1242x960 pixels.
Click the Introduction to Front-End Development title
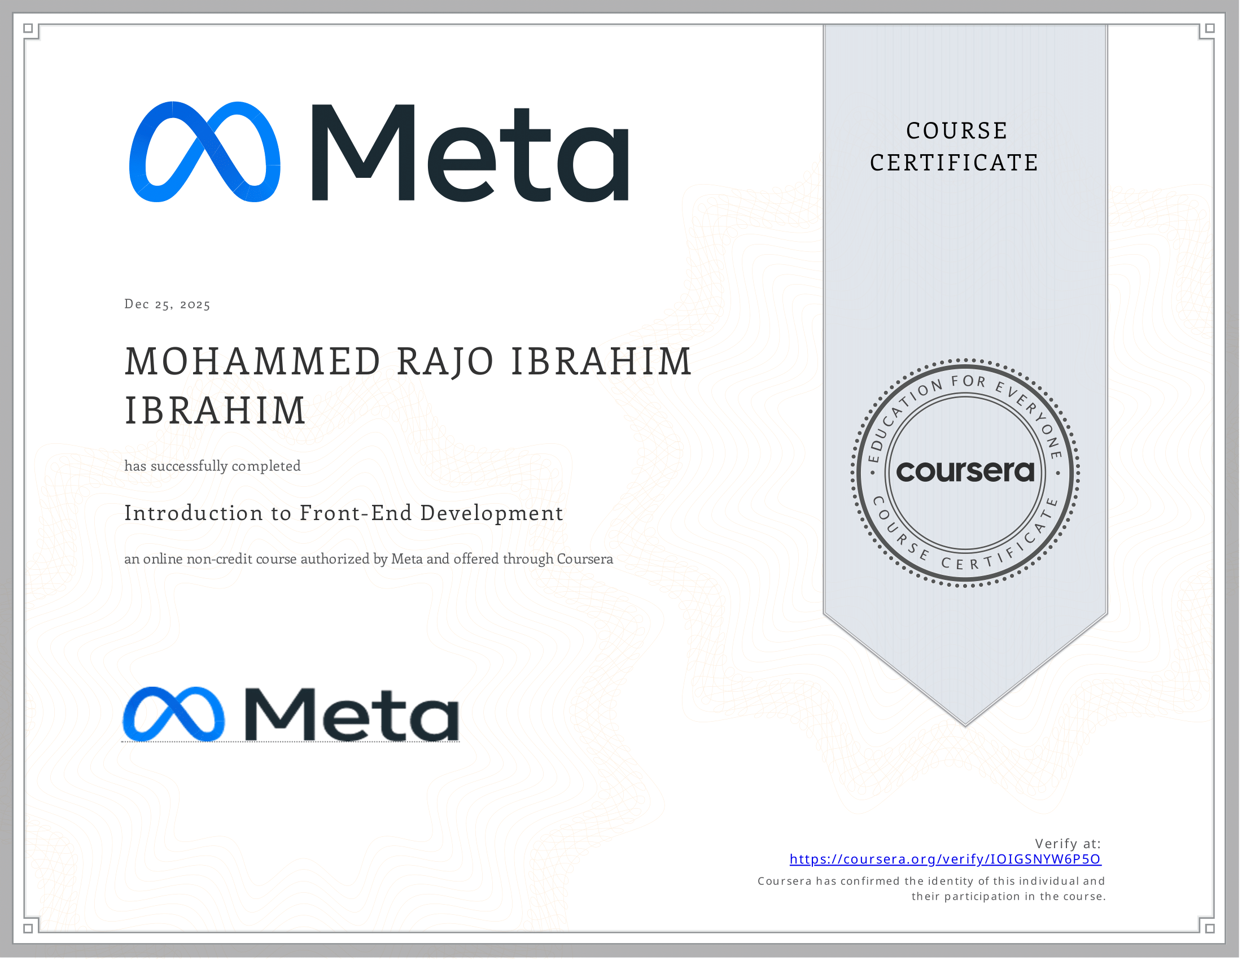(343, 513)
